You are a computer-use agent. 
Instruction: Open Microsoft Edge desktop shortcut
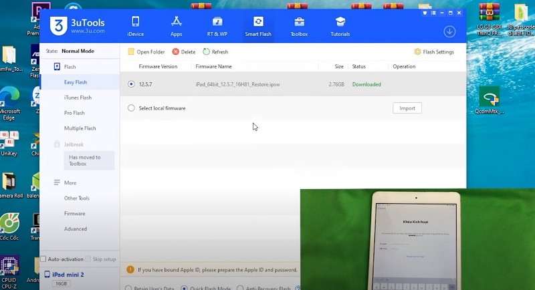[9, 104]
